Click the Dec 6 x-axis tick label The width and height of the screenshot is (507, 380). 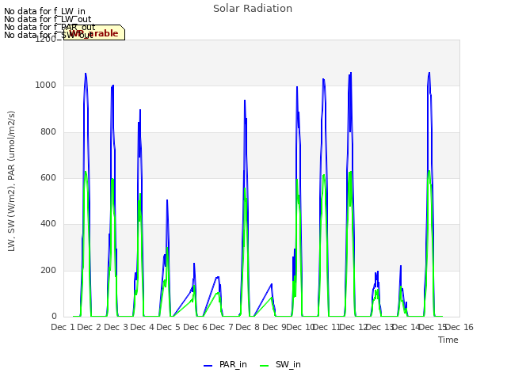coord(195,327)
